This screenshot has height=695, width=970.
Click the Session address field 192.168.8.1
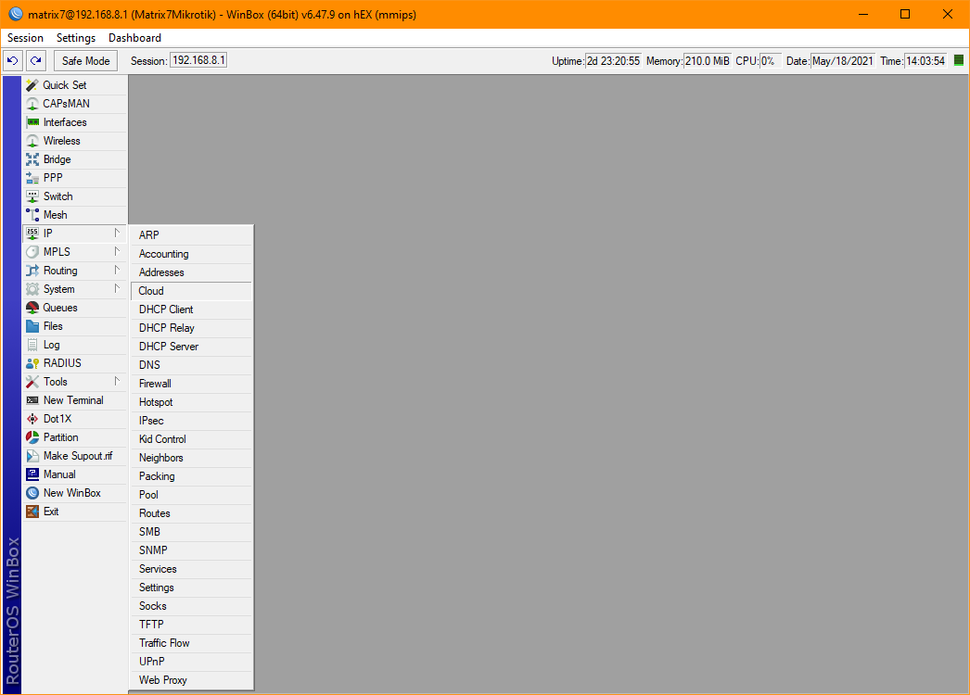tap(198, 60)
